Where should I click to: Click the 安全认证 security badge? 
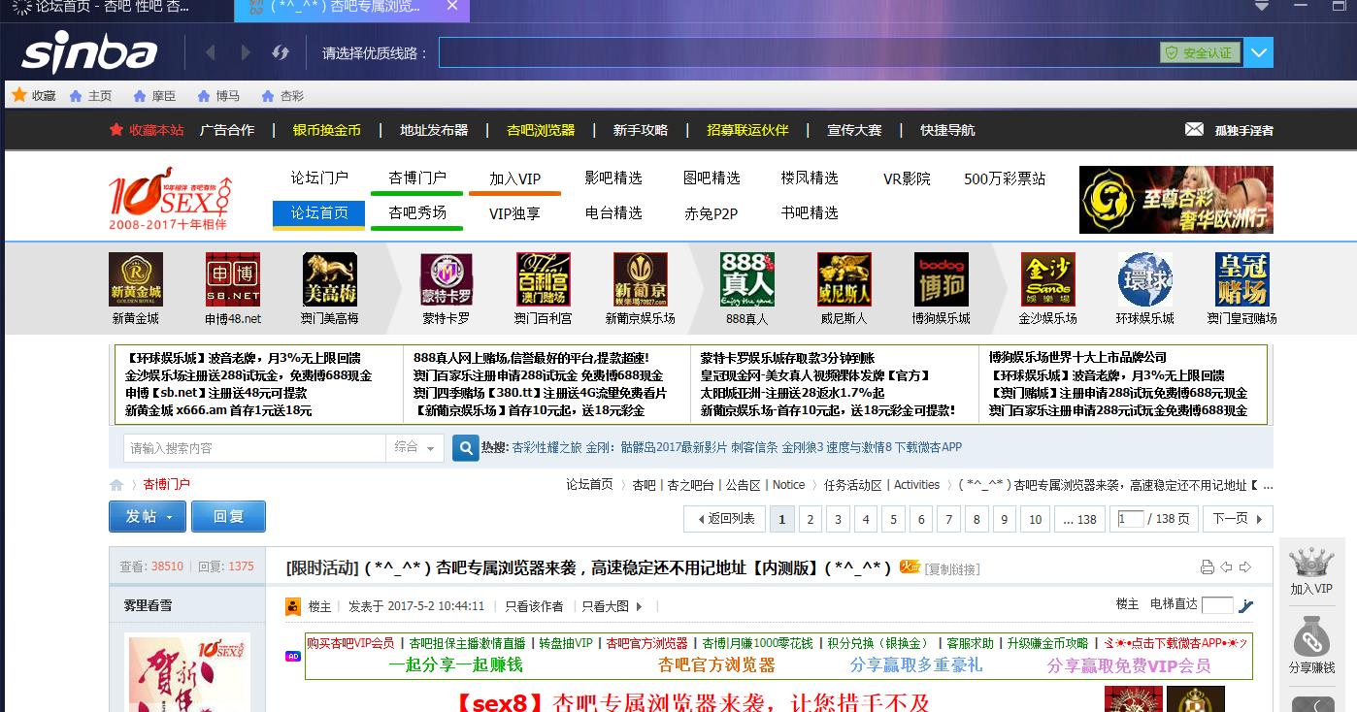pos(1200,53)
